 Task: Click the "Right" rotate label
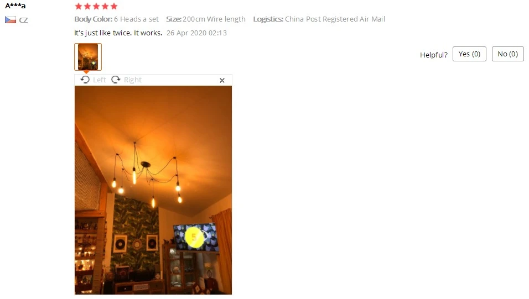133,80
